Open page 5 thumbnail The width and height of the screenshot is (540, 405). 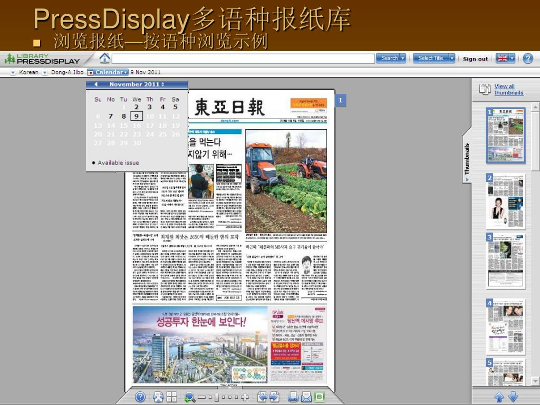[x=506, y=372]
